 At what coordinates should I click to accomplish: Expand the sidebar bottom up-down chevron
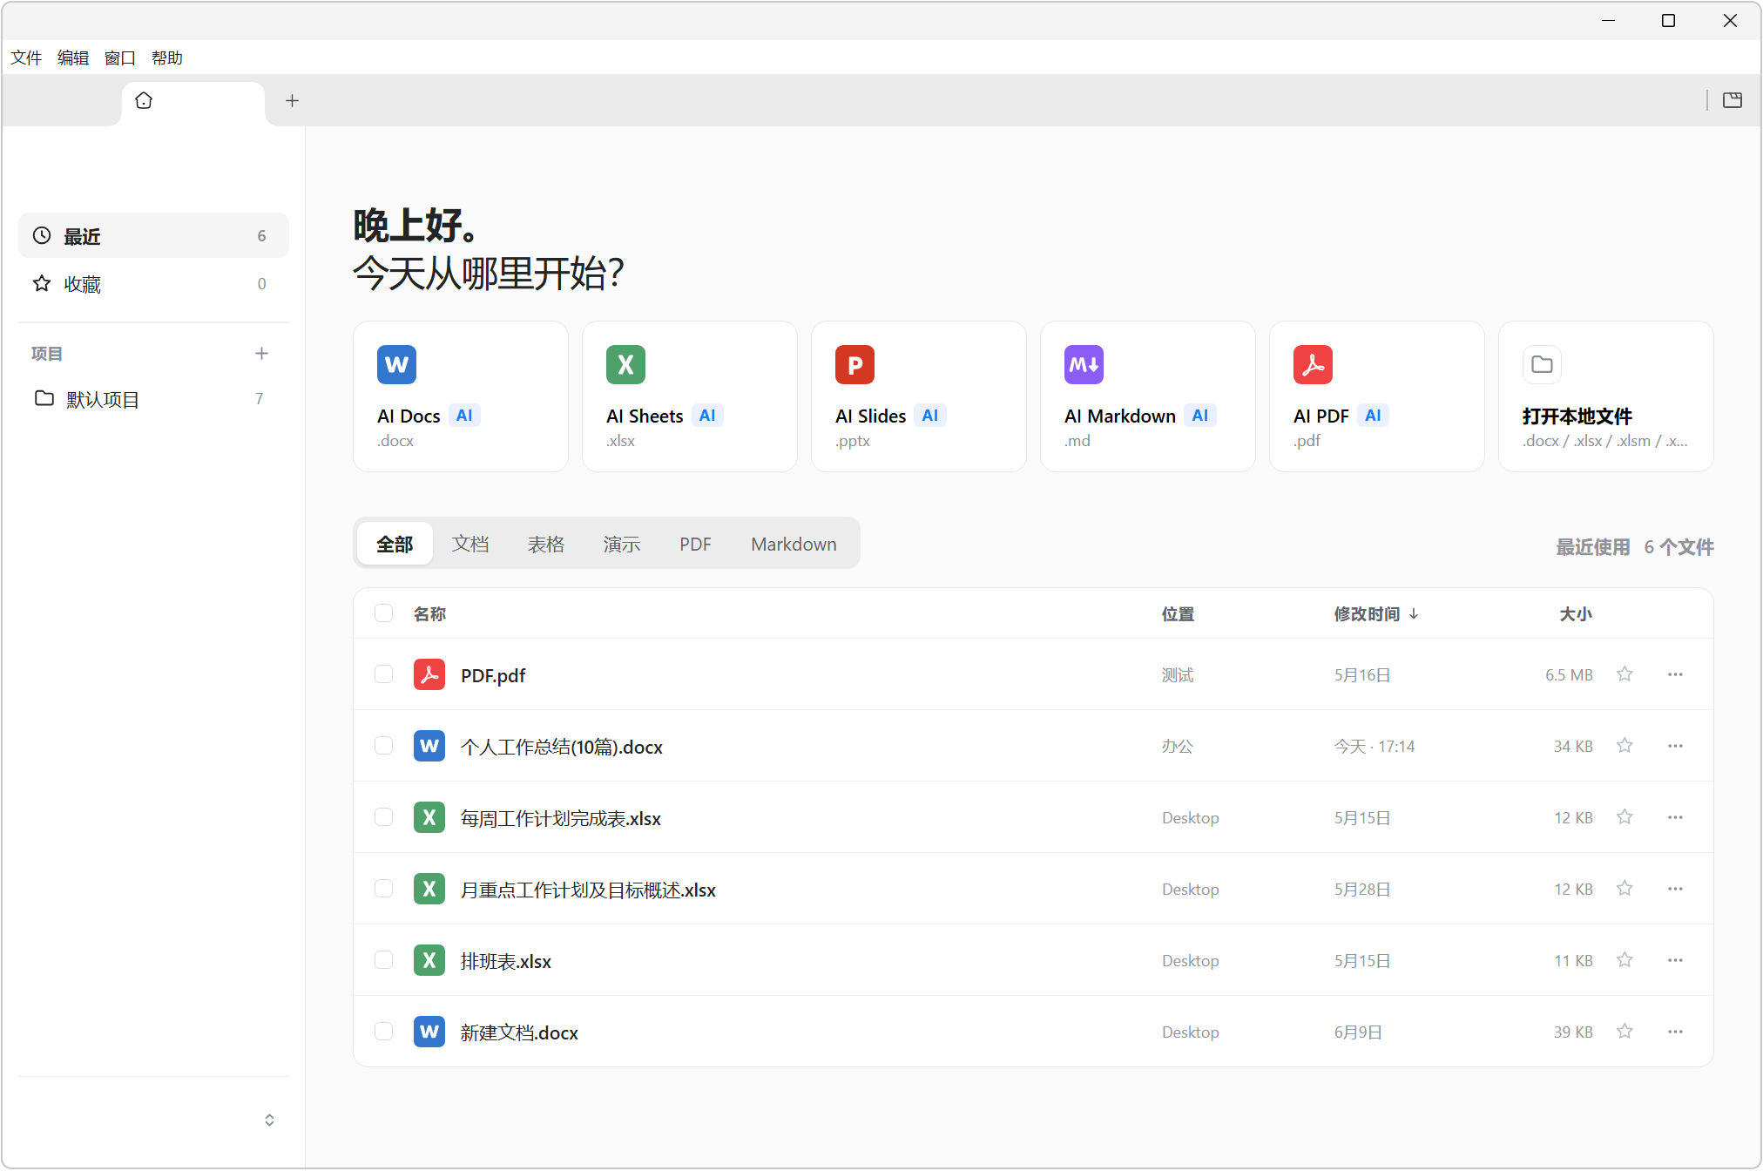pos(269,1120)
